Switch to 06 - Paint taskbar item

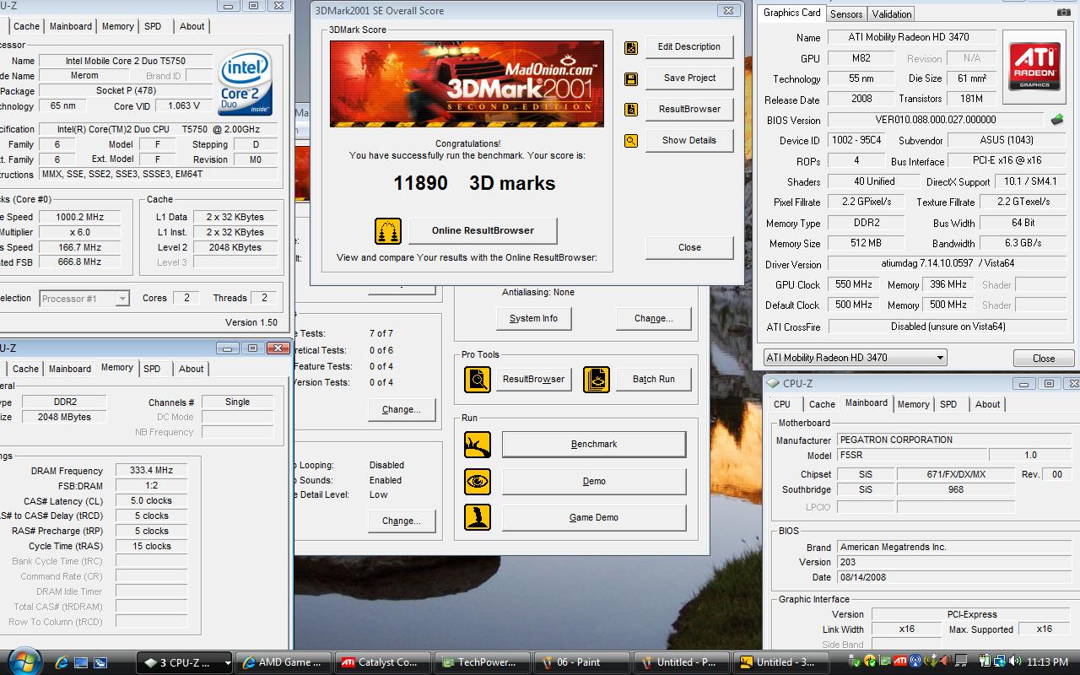point(581,662)
